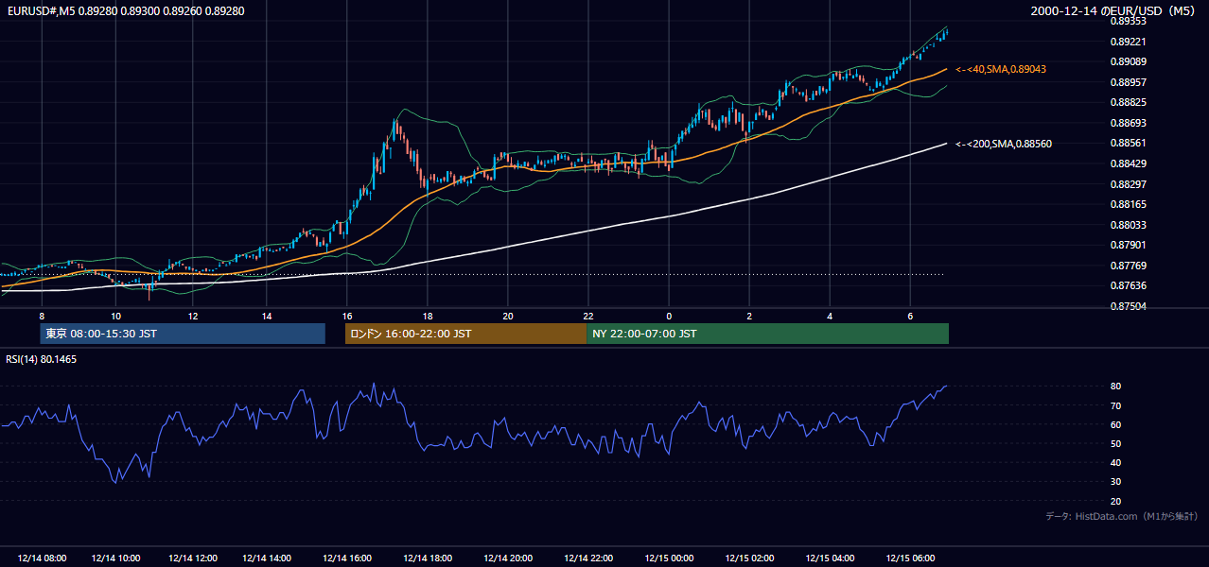Click bottom time label 12/14 10:00

tap(115, 558)
